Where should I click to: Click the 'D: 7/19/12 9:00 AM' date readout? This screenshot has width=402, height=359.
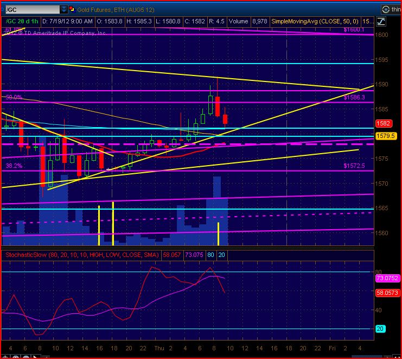pos(67,21)
